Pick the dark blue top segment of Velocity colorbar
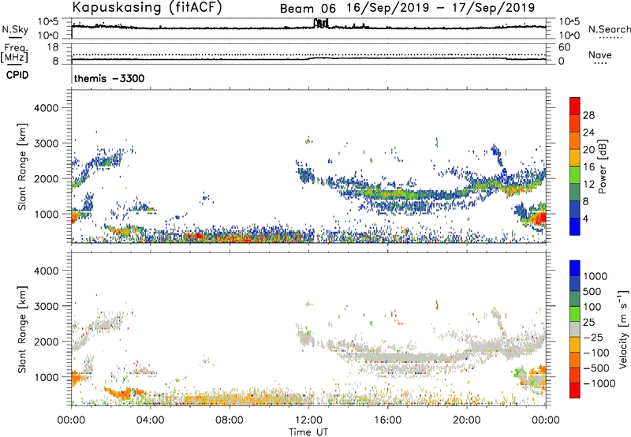The width and height of the screenshot is (631, 437). pyautogui.click(x=575, y=268)
